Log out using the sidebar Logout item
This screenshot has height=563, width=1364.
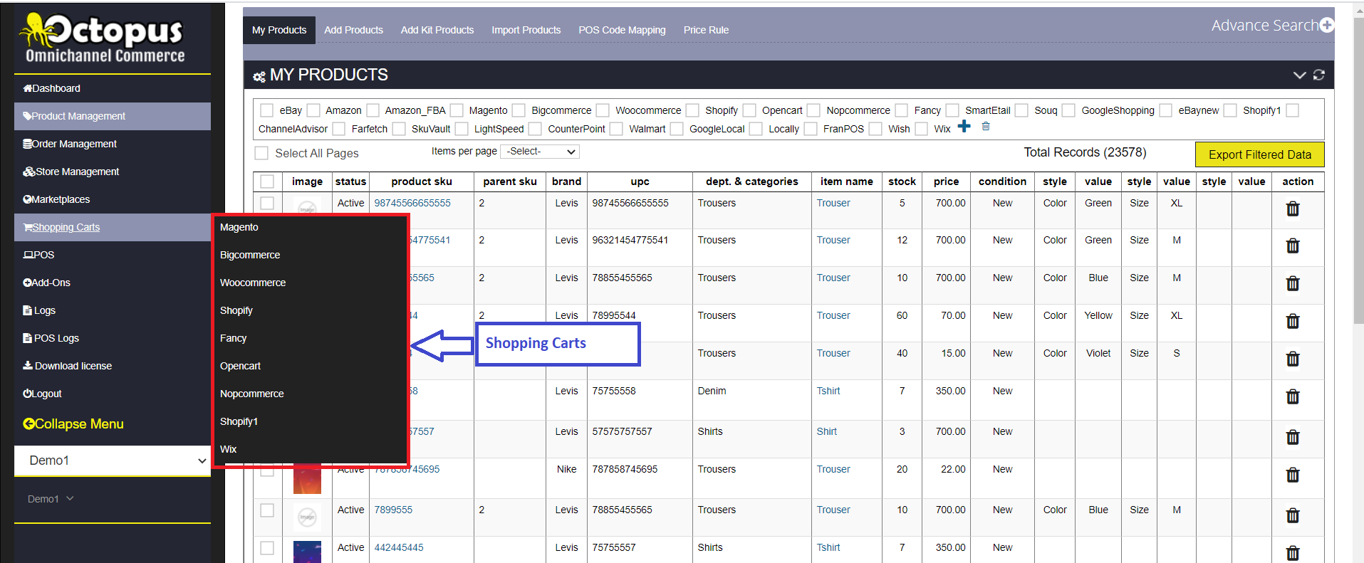pos(113,394)
